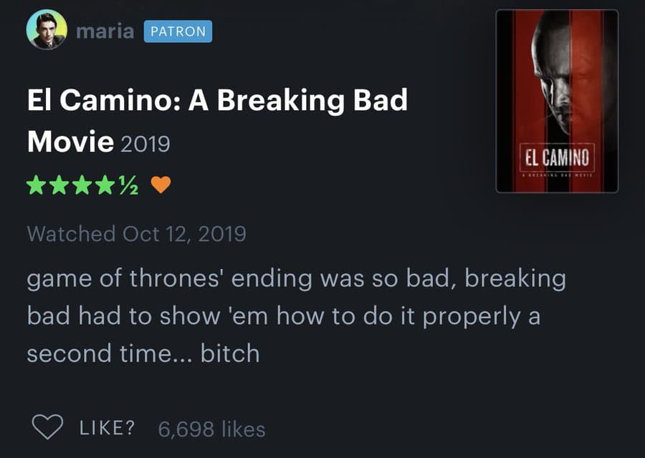This screenshot has height=458, width=645.
Task: Select the 2019 release year link
Action: [x=145, y=144]
